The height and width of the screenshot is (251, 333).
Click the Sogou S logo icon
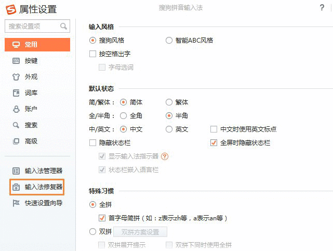pos(11,9)
